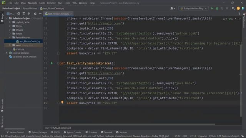The height and width of the screenshot is (138, 246).
Task: Open the Edit menu
Action: [16, 3]
